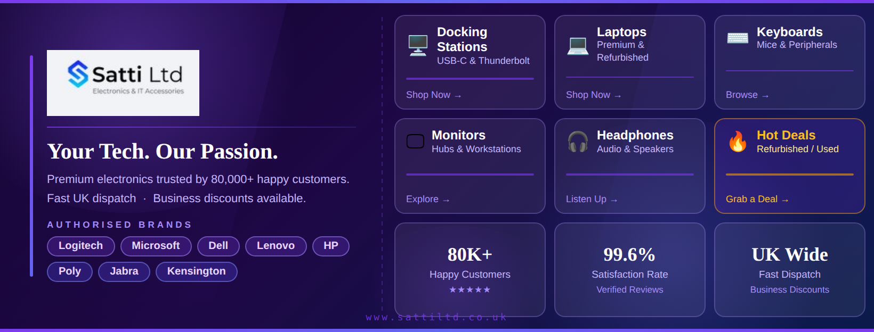Click the Hot Deals fire icon

[x=738, y=142]
